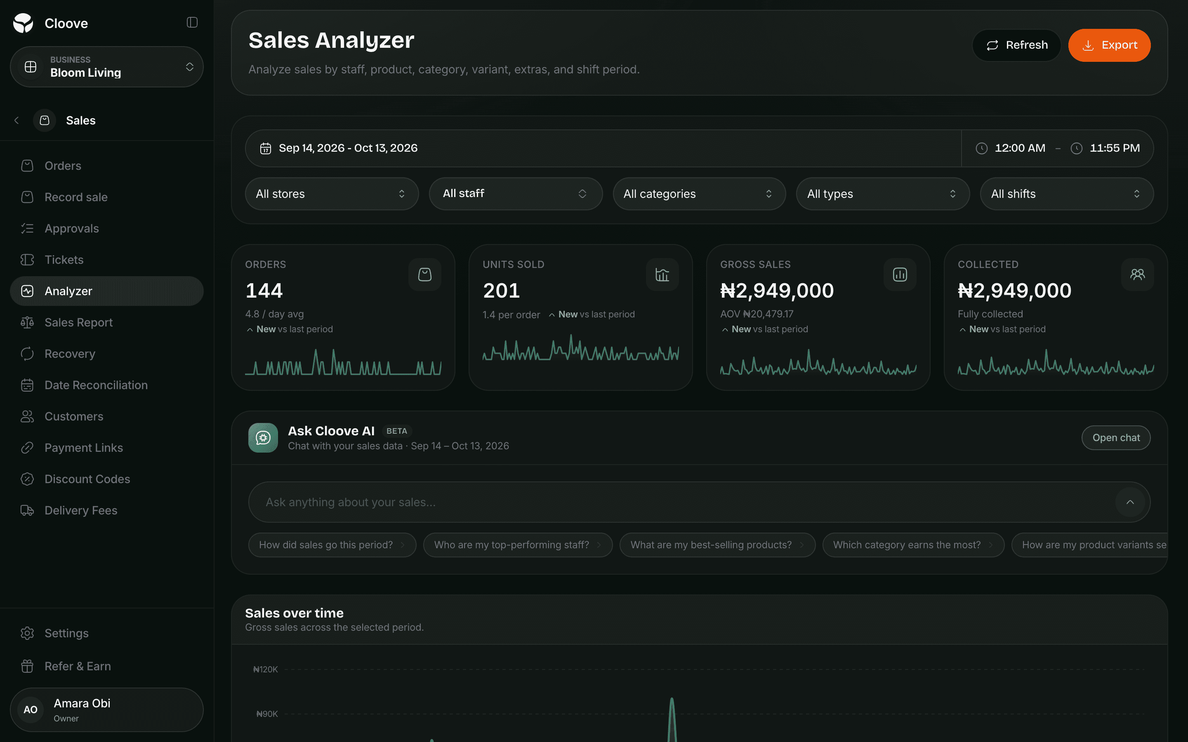Click the ₦2,949,000 Gross Sales value

point(777,291)
